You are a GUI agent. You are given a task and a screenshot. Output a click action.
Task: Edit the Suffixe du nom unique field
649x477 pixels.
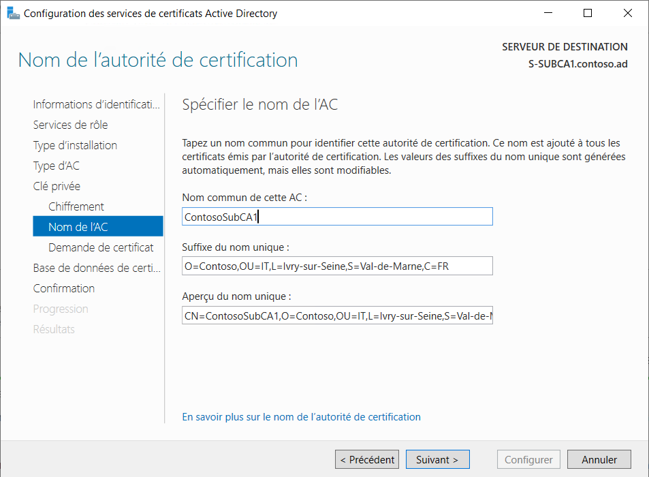(337, 266)
